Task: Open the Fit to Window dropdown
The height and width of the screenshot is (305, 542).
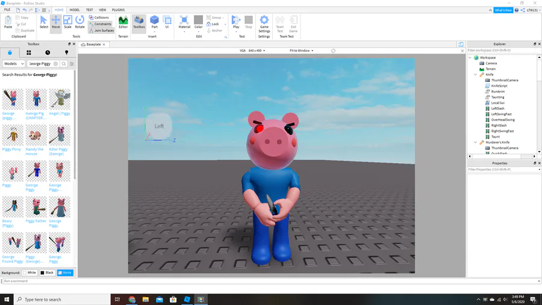Action: (302, 51)
